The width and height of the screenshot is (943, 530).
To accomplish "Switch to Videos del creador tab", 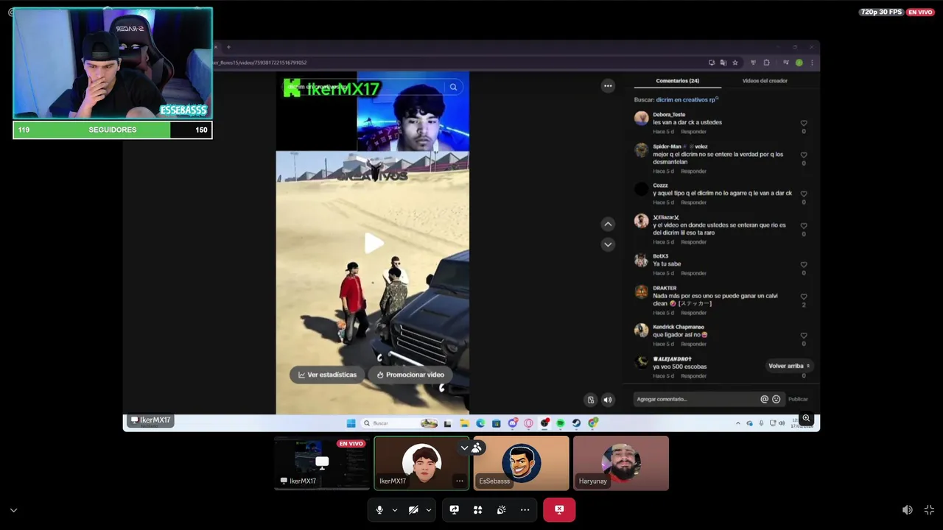I will pyautogui.click(x=765, y=81).
